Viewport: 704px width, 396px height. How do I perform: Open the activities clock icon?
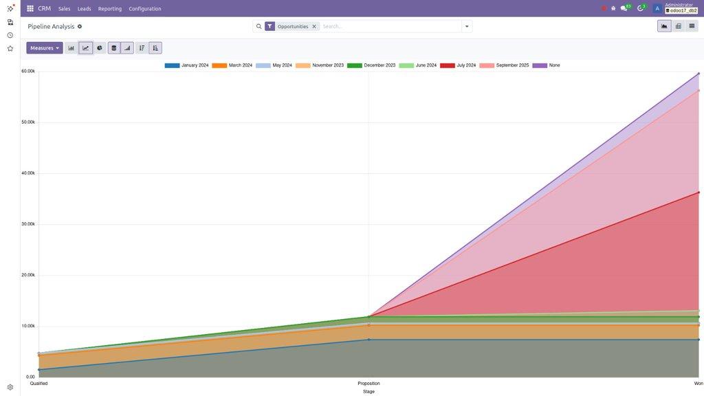tap(640, 8)
